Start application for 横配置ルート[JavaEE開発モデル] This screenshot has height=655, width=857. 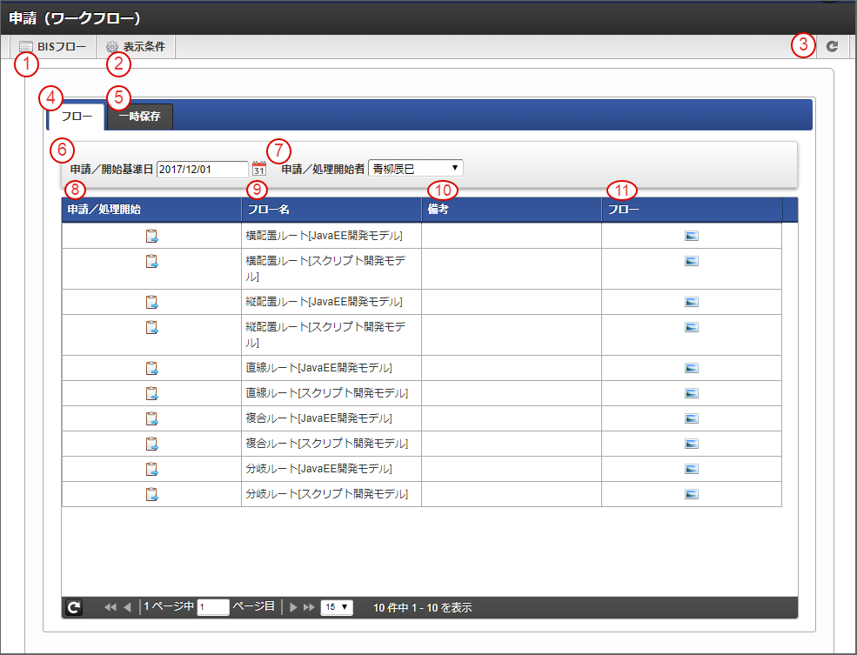pyautogui.click(x=151, y=236)
